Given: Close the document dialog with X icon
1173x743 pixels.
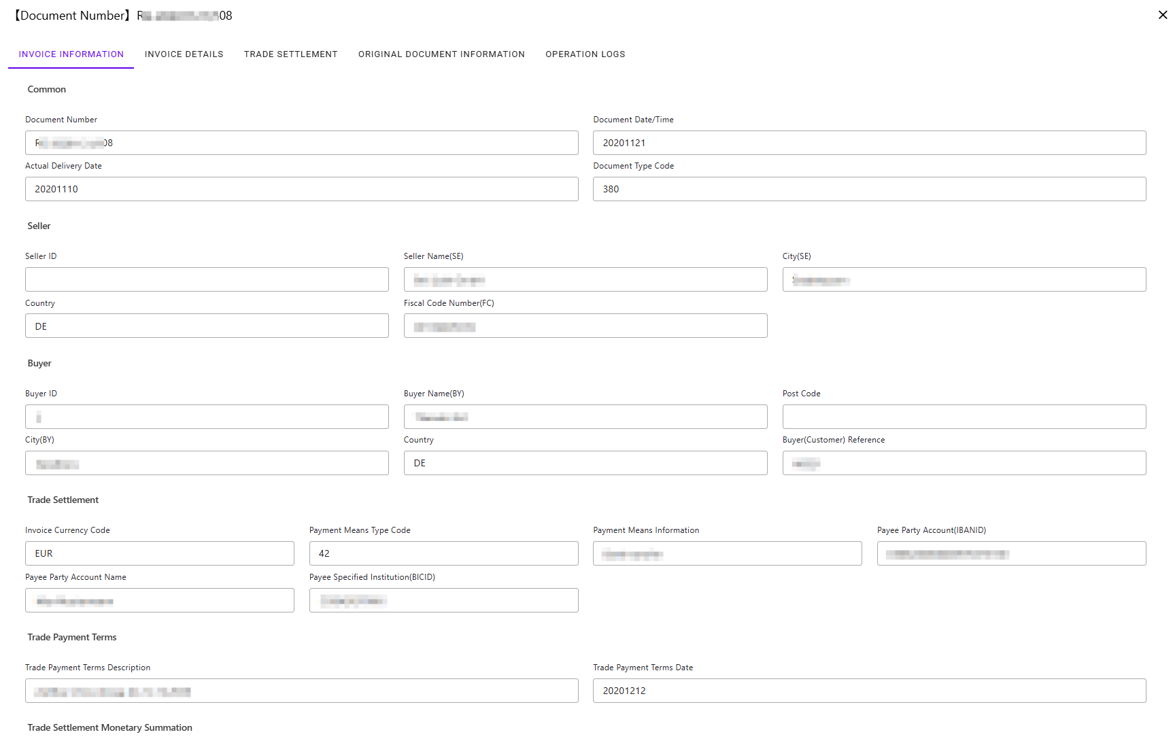Looking at the screenshot, I should point(1162,15).
